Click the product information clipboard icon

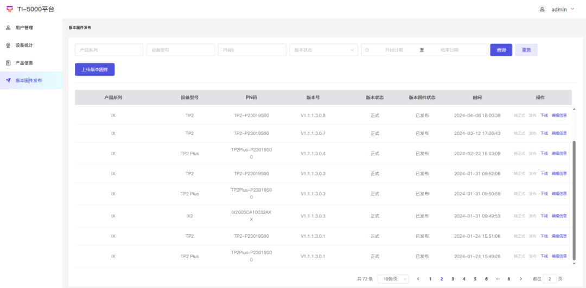pos(8,63)
